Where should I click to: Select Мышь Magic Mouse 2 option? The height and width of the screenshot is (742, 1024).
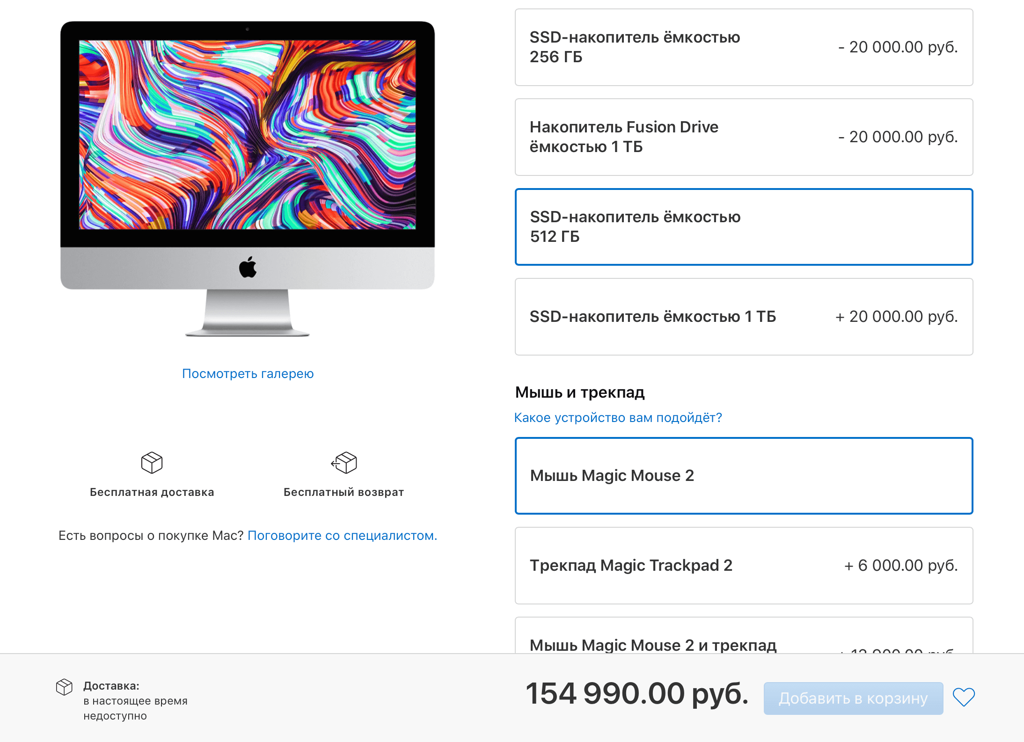click(x=744, y=476)
